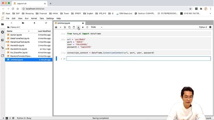Create a new folder in file browser
214x120 pixels.
click(x=23, y=23)
